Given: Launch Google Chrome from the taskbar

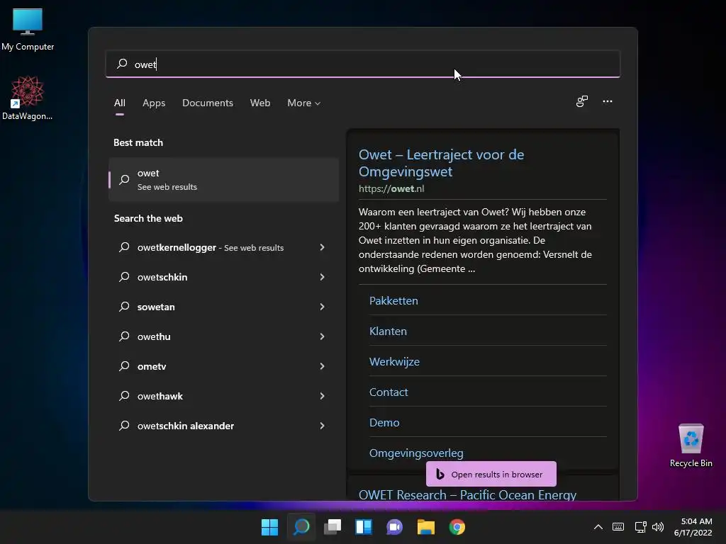Looking at the screenshot, I should tap(457, 527).
